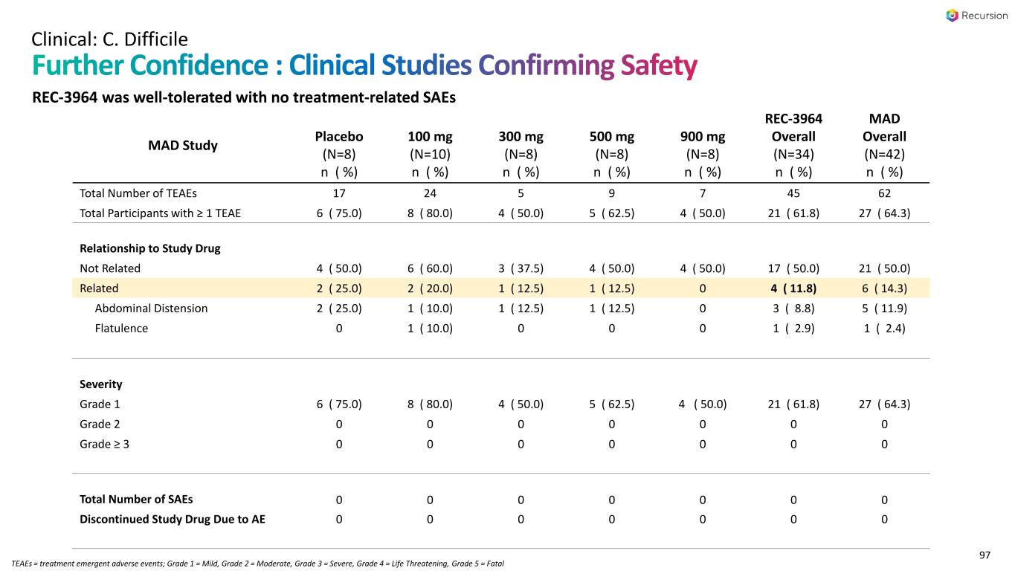Select 'Discontinued Study Drug Due to AE' label

click(x=173, y=519)
